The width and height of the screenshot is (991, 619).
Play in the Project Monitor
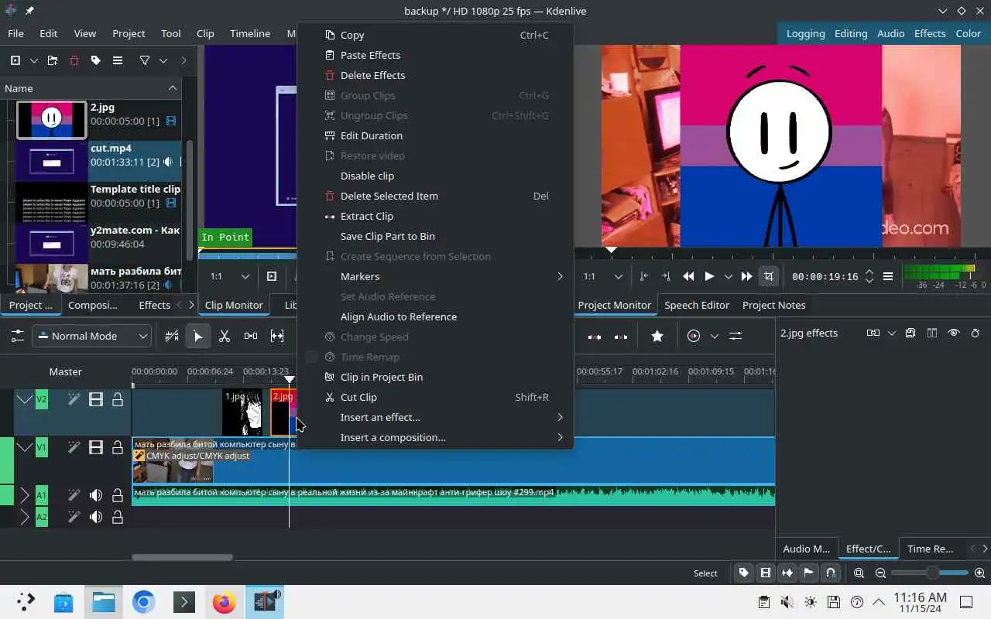pyautogui.click(x=709, y=276)
